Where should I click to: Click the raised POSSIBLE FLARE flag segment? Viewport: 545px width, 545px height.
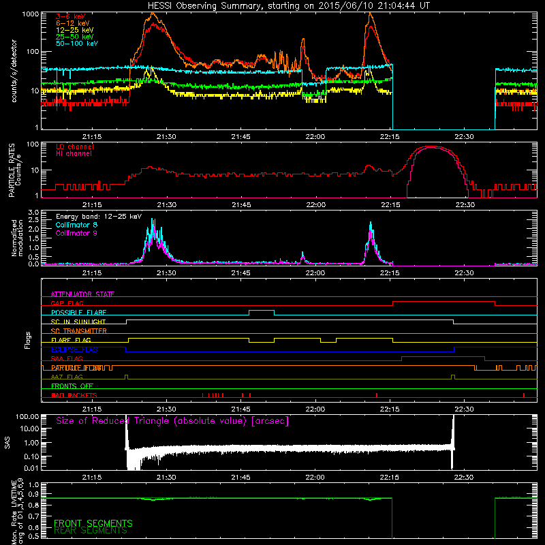[262, 311]
